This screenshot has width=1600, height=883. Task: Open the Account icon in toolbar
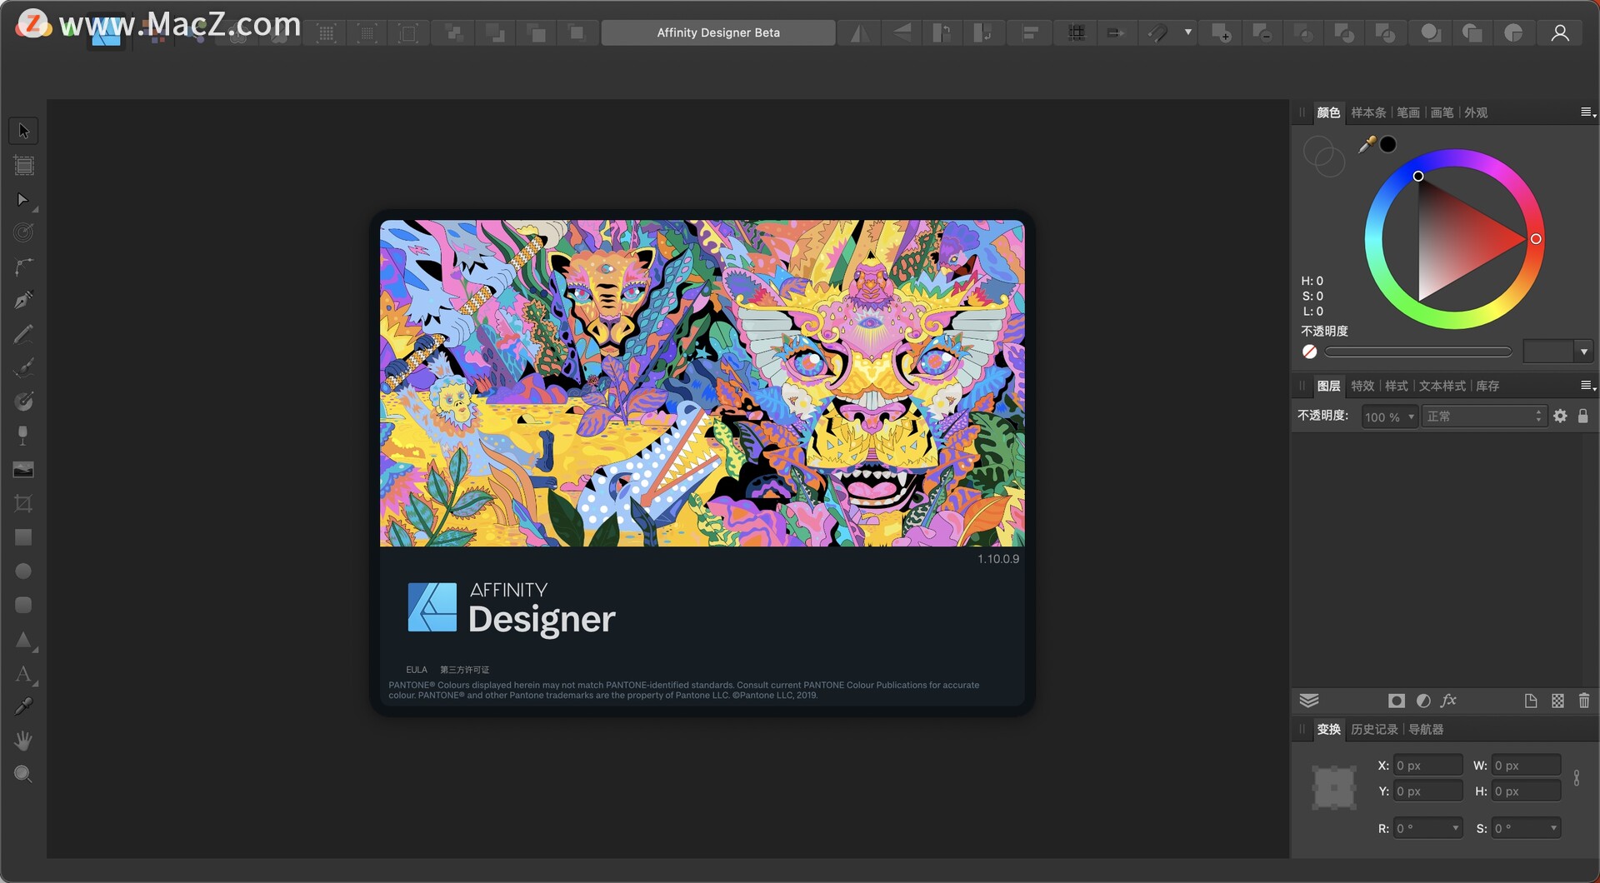click(1560, 33)
